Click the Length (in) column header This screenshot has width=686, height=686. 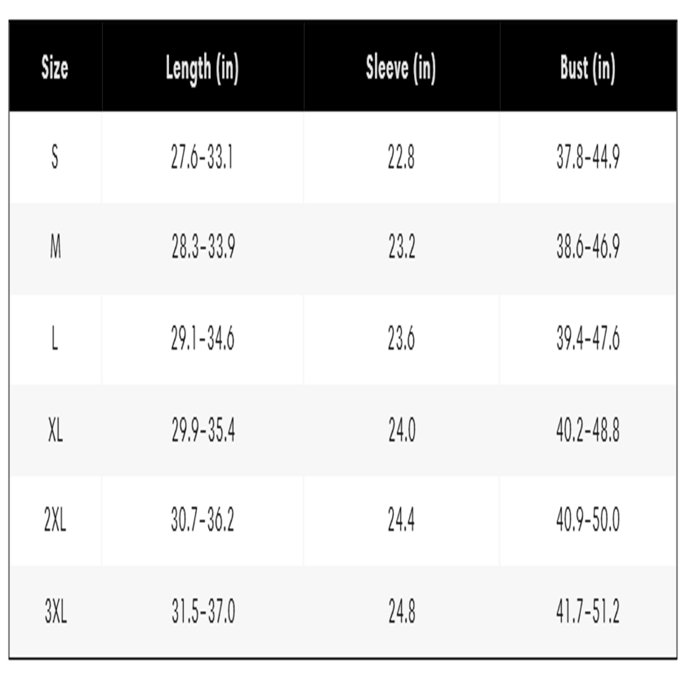point(202,69)
